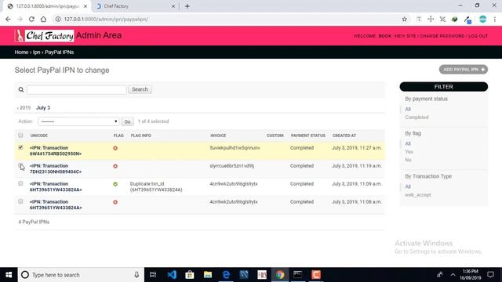Click the Ipn breadcrumb link
This screenshot has width=502, height=282.
point(37,52)
